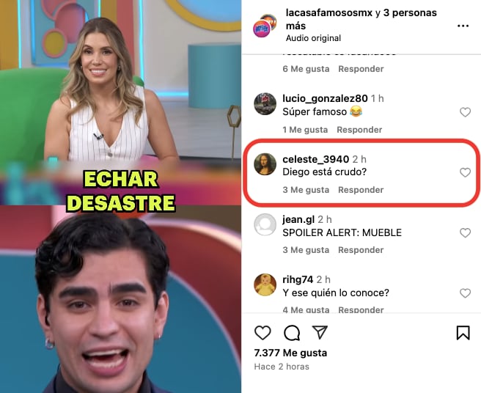Like the post with heart icon

tap(262, 333)
